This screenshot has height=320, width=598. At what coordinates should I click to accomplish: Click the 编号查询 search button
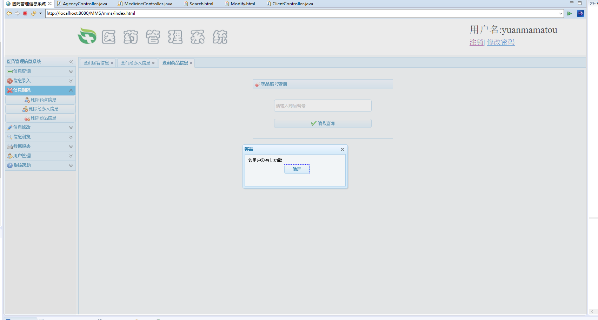(323, 124)
